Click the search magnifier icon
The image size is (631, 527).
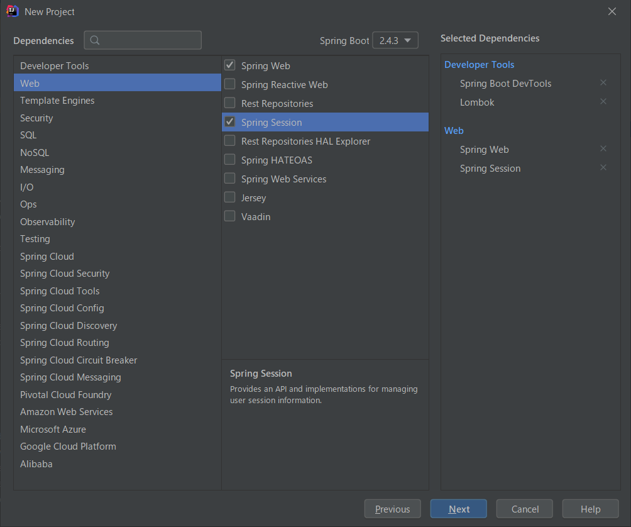[95, 40]
